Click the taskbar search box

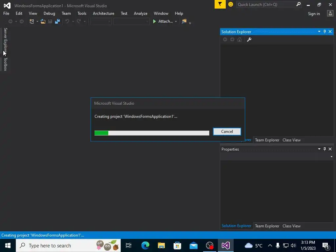click(68, 245)
